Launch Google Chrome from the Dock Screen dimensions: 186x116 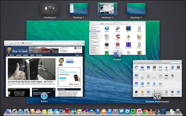click(x=145, y=111)
